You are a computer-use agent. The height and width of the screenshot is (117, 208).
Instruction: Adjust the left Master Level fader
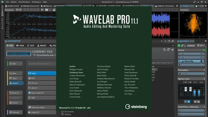coord(186,89)
